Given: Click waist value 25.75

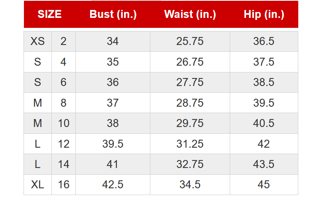Looking at the screenshot, I should click(190, 41).
